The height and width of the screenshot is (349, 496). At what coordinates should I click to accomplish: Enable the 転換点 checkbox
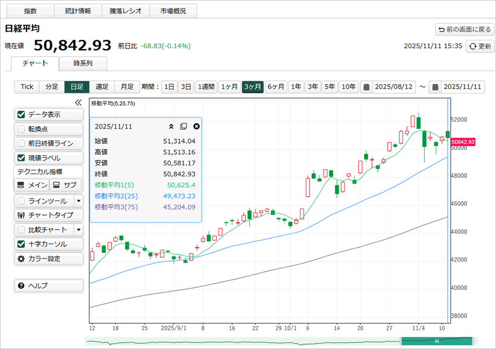[x=22, y=129]
